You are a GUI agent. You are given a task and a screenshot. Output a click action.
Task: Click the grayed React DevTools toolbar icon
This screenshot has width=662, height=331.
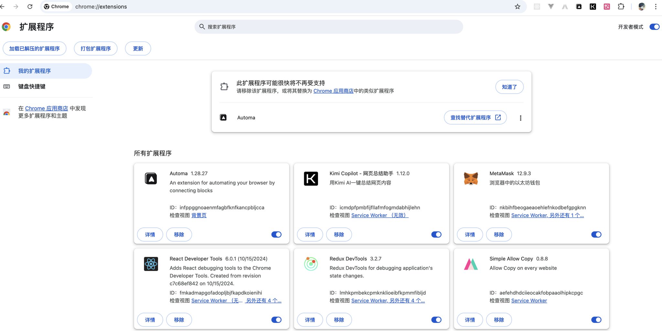coord(537,6)
